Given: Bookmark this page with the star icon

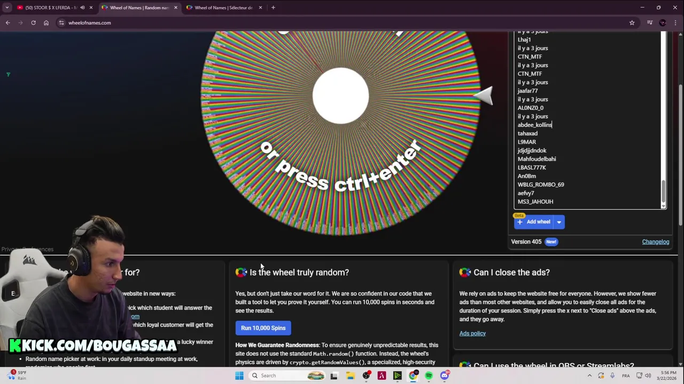Looking at the screenshot, I should point(632,22).
